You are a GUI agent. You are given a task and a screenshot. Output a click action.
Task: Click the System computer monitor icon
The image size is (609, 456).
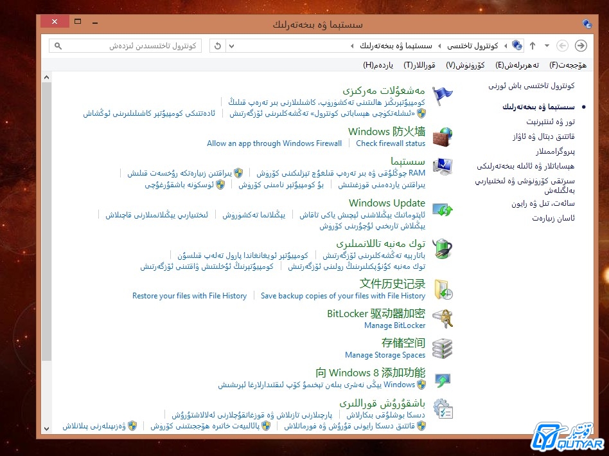(443, 167)
